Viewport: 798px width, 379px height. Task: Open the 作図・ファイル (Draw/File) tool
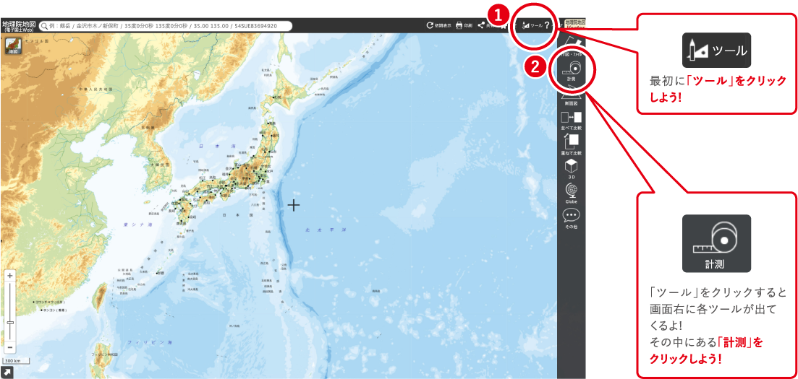(571, 45)
